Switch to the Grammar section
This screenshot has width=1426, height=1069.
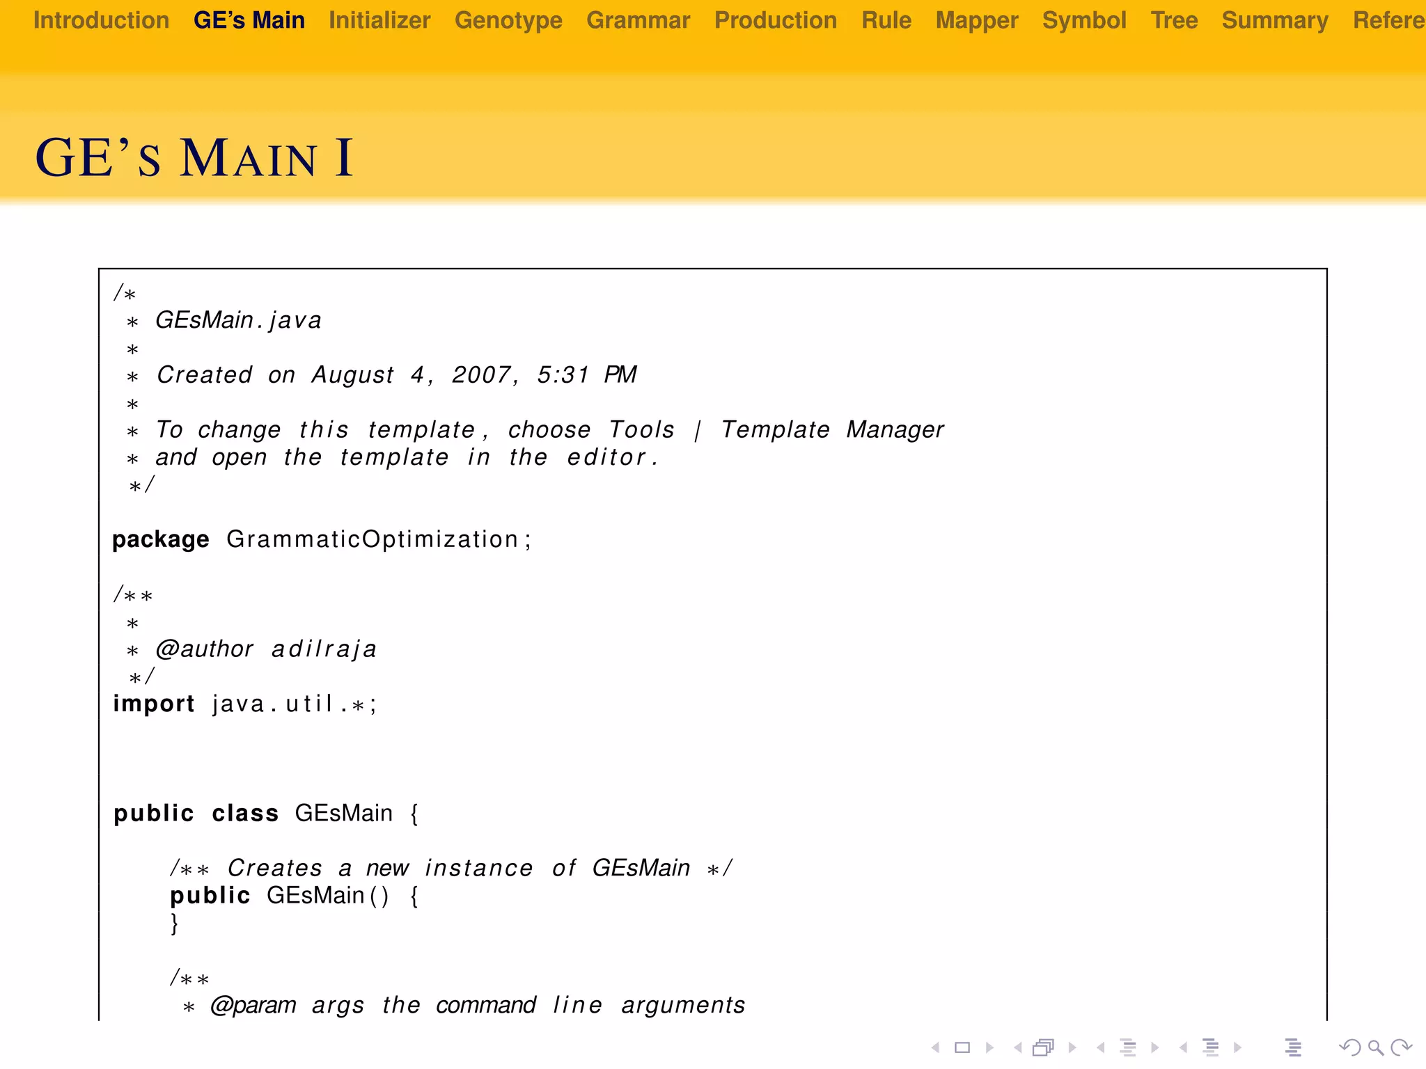coord(638,20)
